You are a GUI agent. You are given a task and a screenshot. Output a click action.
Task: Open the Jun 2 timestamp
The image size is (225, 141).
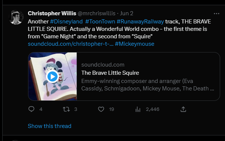127,13
